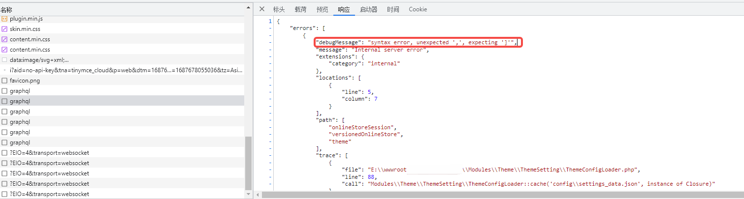Select the data:image/svg+xml request row
Image resolution: width=744 pixels, height=199 pixels.
pyautogui.click(x=122, y=60)
